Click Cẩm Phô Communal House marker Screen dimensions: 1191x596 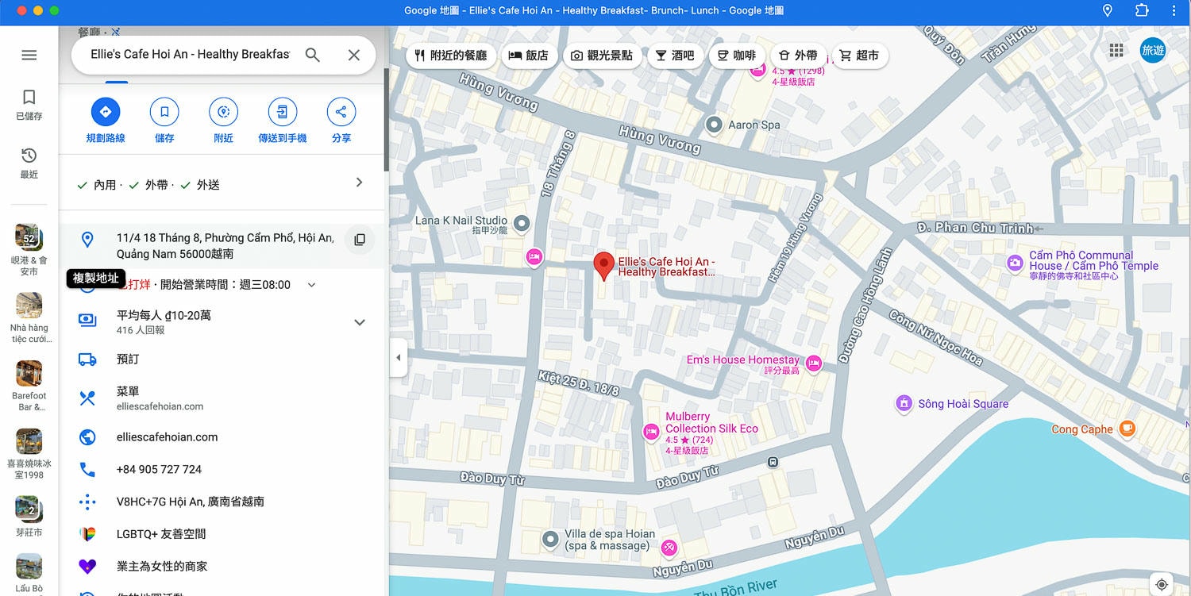point(1015,263)
